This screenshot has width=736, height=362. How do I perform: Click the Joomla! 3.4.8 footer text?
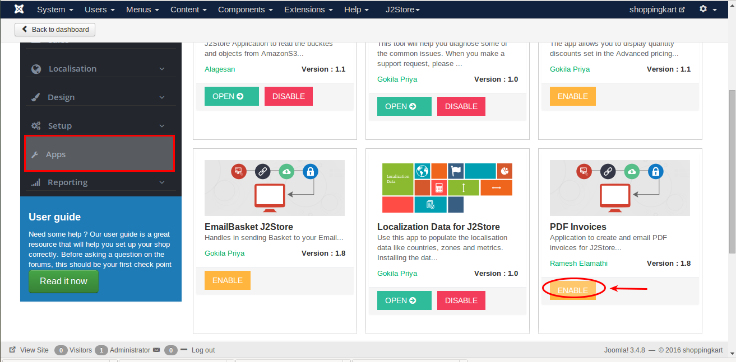tap(624, 350)
